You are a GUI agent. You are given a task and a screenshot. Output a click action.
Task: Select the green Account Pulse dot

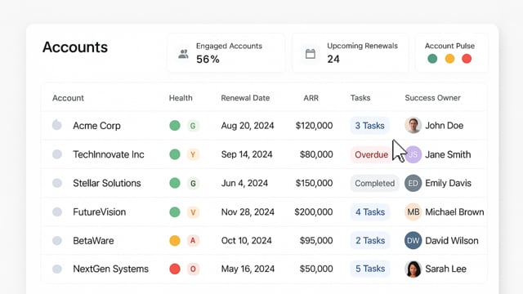pyautogui.click(x=432, y=59)
